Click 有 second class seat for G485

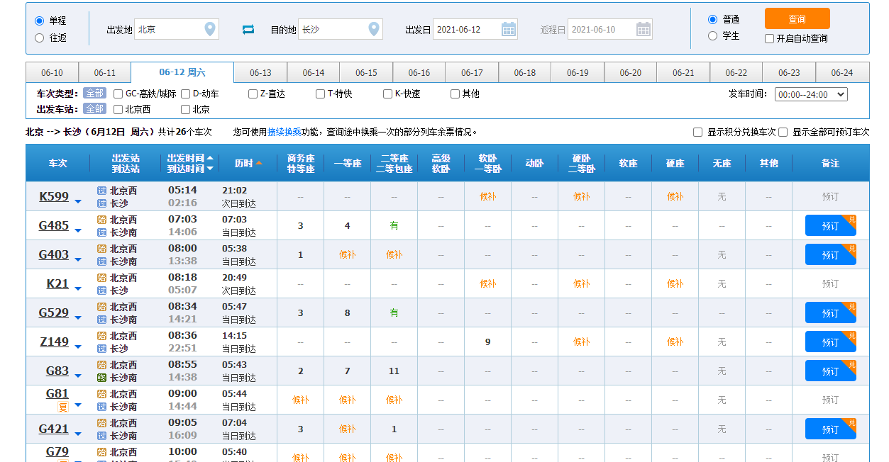394,225
